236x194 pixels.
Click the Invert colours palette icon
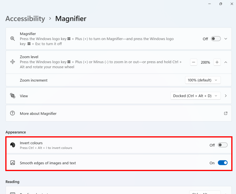pos(12,145)
